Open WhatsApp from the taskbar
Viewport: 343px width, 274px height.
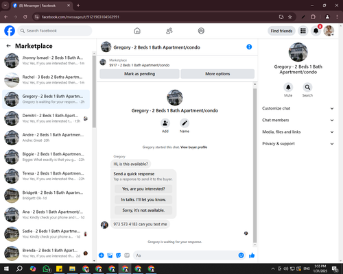point(47,269)
